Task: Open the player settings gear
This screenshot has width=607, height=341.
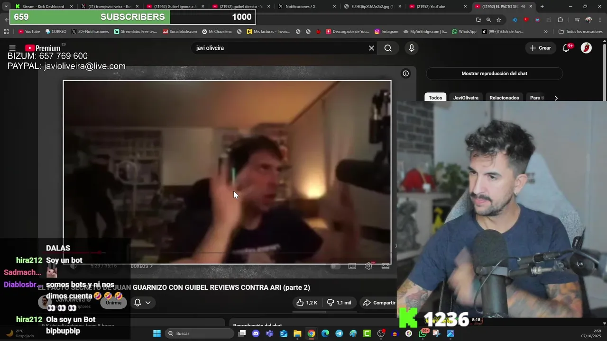Action: (368, 266)
